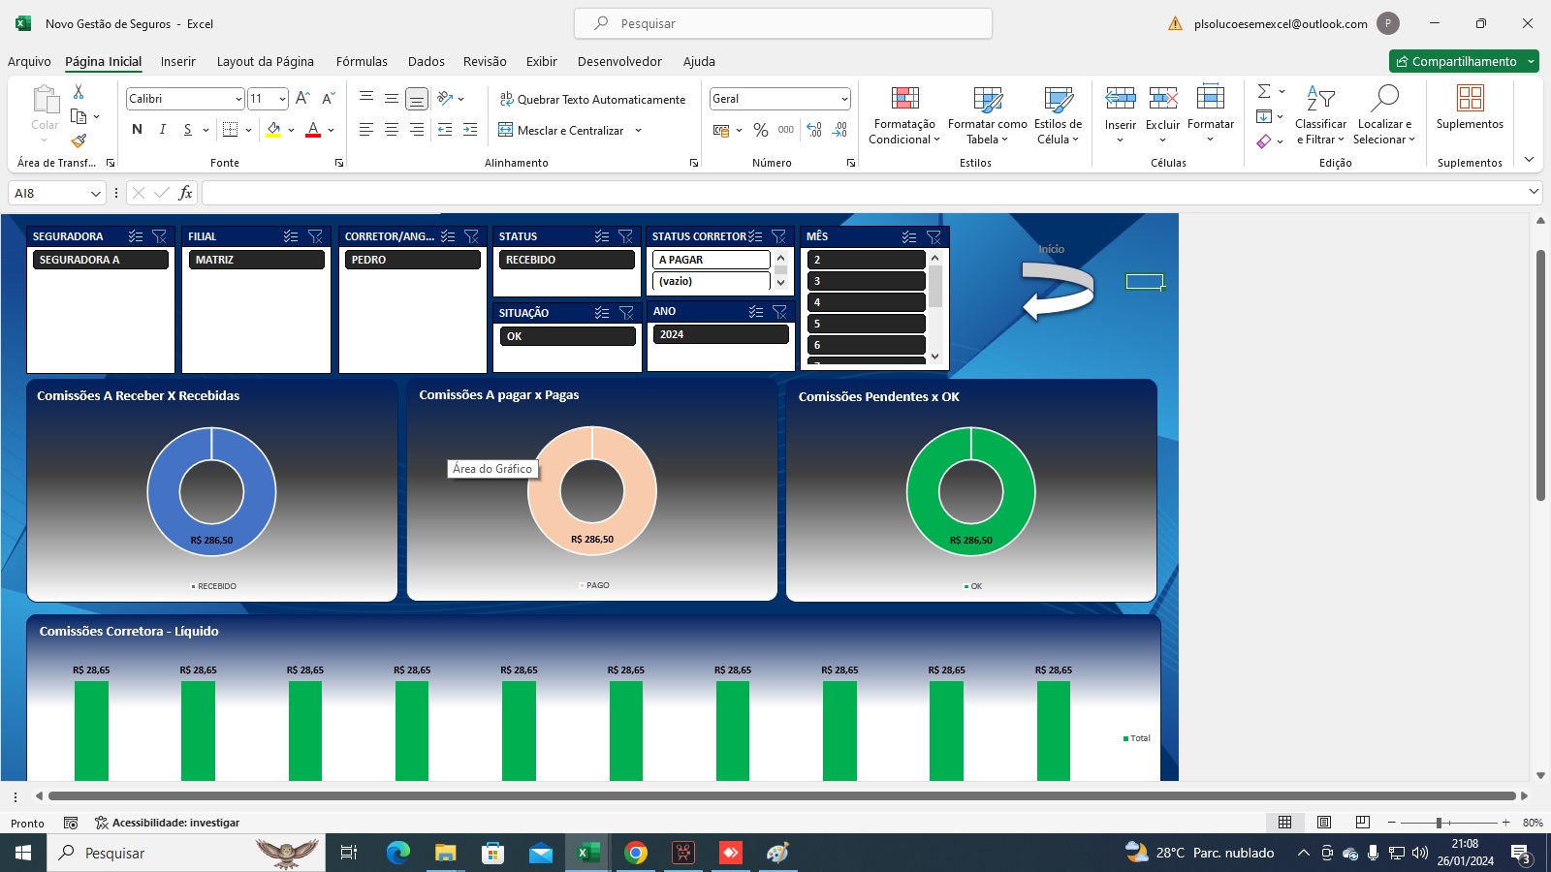Open Google Chrome from the taskbar
This screenshot has width=1551, height=872.
[636, 853]
